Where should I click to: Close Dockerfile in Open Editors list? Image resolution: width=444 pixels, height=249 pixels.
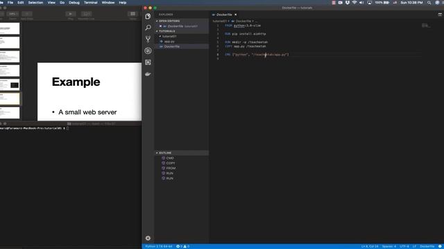[160, 26]
